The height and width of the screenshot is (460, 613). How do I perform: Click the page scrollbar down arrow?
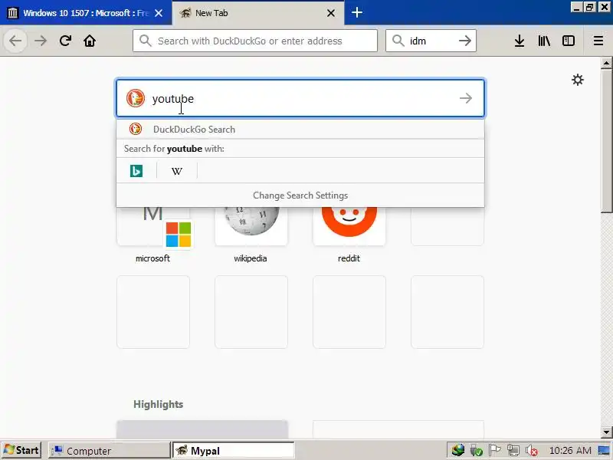point(606,432)
